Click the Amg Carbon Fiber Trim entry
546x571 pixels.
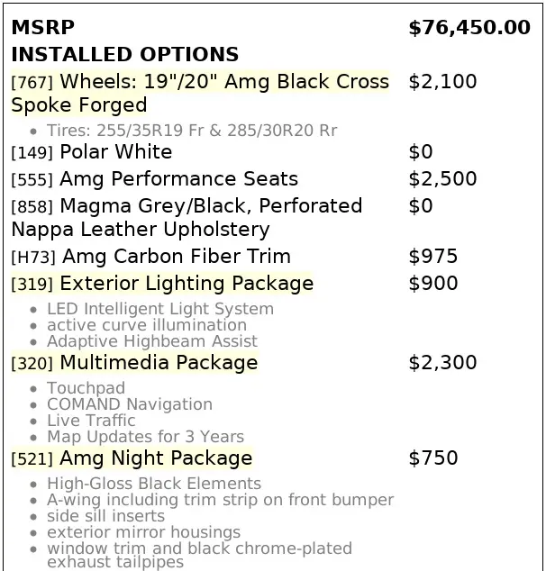150,258
